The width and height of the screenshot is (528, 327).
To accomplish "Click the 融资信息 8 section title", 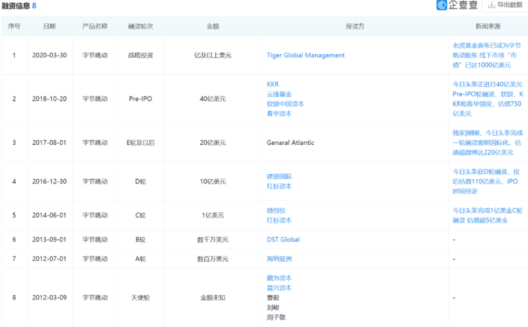I will pos(19,6).
